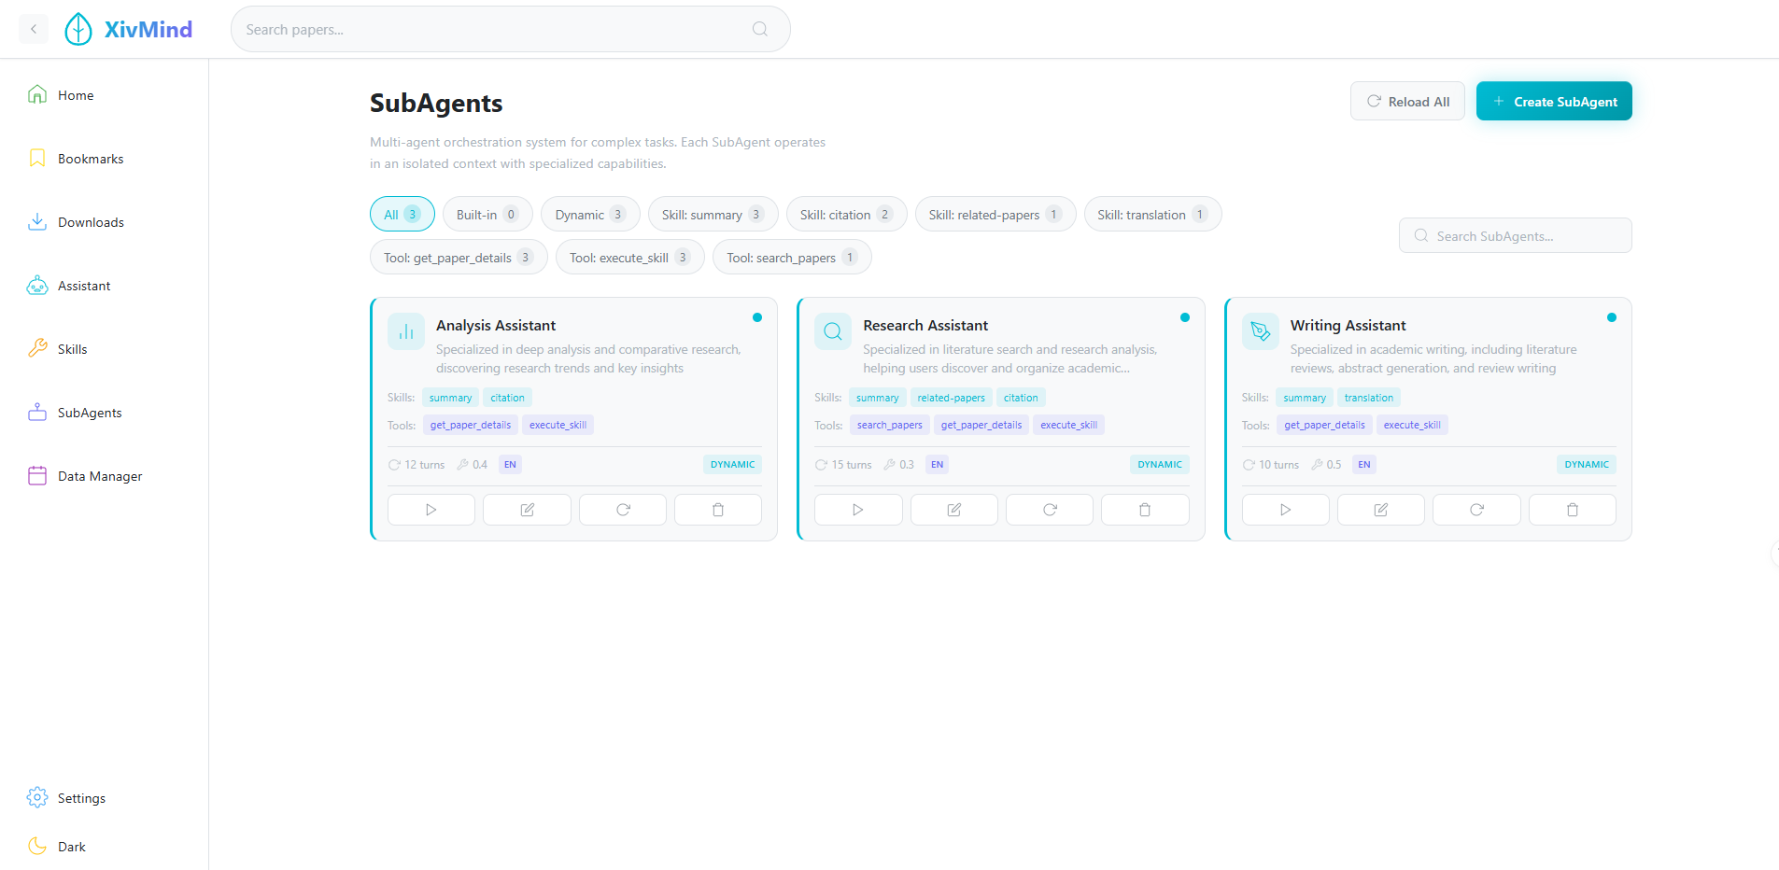
Task: Focus the Search SubAgents field
Action: (1516, 235)
